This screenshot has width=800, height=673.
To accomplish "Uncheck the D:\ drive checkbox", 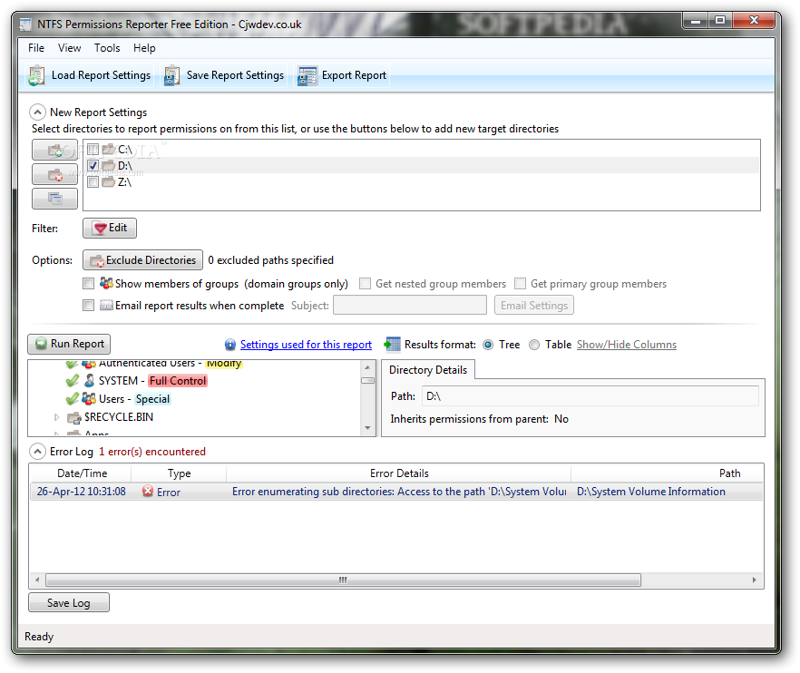I will click(93, 166).
